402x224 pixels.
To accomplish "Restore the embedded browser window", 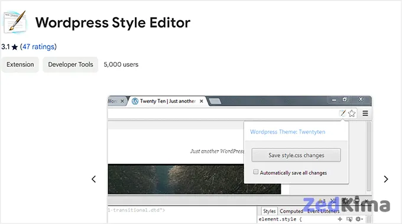I will pyautogui.click(x=345, y=99).
